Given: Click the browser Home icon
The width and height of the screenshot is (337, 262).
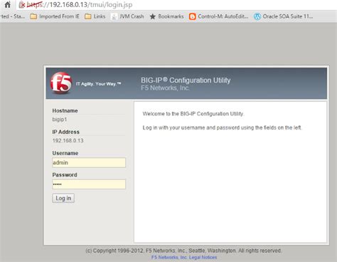Looking at the screenshot, I should (8, 4).
